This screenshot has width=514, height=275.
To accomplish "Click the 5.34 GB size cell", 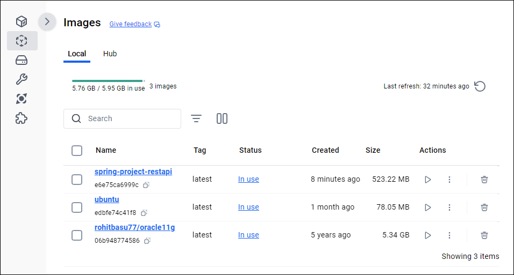I will click(396, 235).
